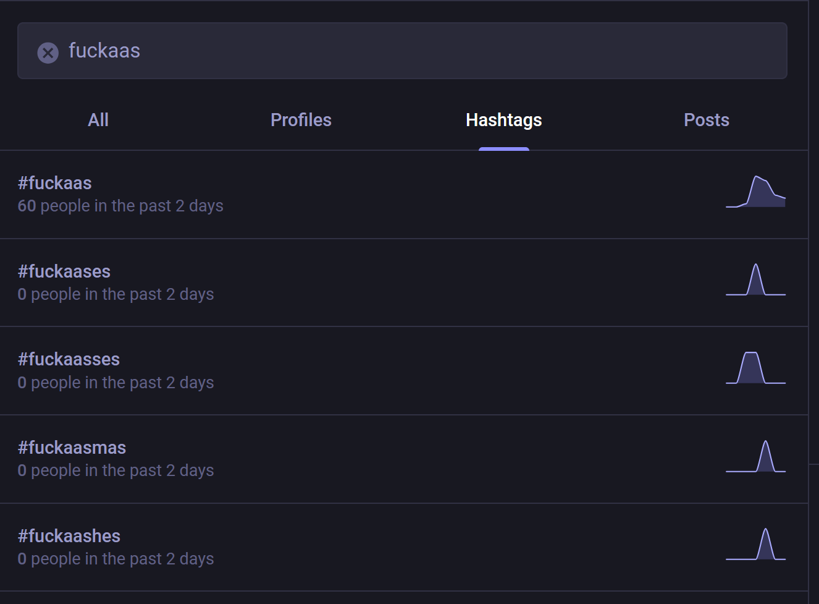Open the Profiles tab
819x604 pixels.
click(301, 120)
